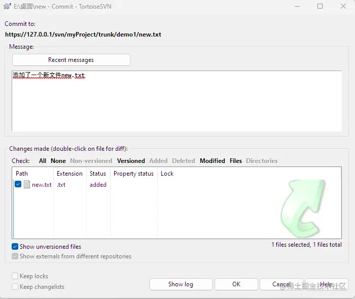This screenshot has width=355, height=299.
Task: Select the new.txt file name in list
Action: (x=42, y=184)
